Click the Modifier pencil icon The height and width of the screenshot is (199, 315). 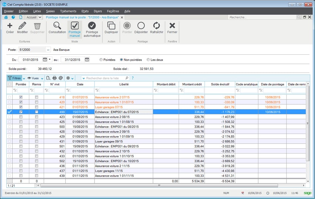point(22,26)
